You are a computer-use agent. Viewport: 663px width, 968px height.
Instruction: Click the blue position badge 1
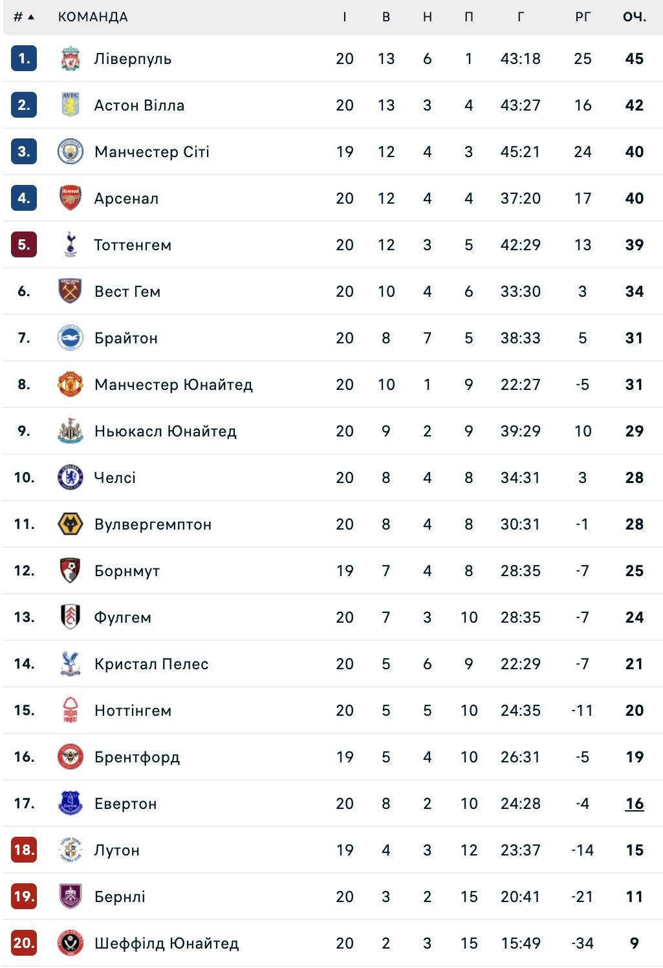(24, 59)
